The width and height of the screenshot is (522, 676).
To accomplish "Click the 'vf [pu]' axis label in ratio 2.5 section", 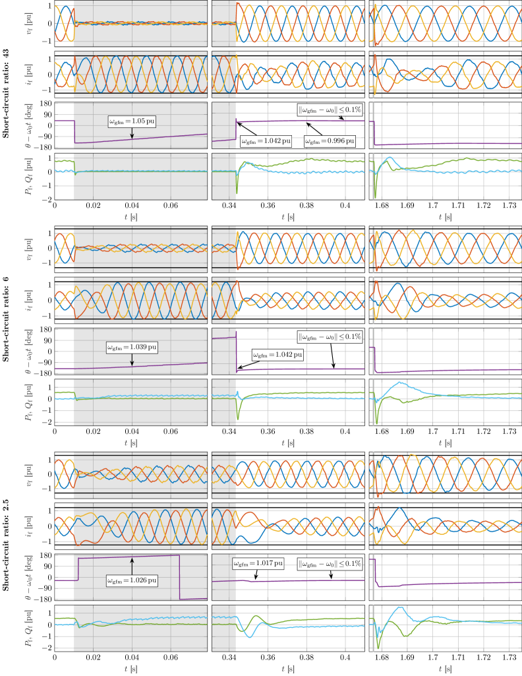I will (28, 475).
